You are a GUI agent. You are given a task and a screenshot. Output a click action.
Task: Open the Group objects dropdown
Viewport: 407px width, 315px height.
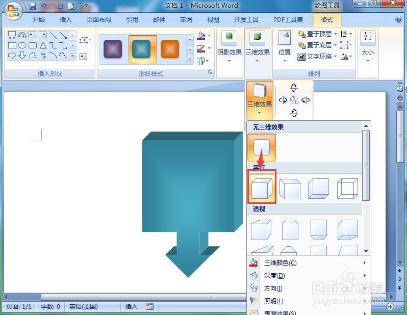(x=346, y=45)
